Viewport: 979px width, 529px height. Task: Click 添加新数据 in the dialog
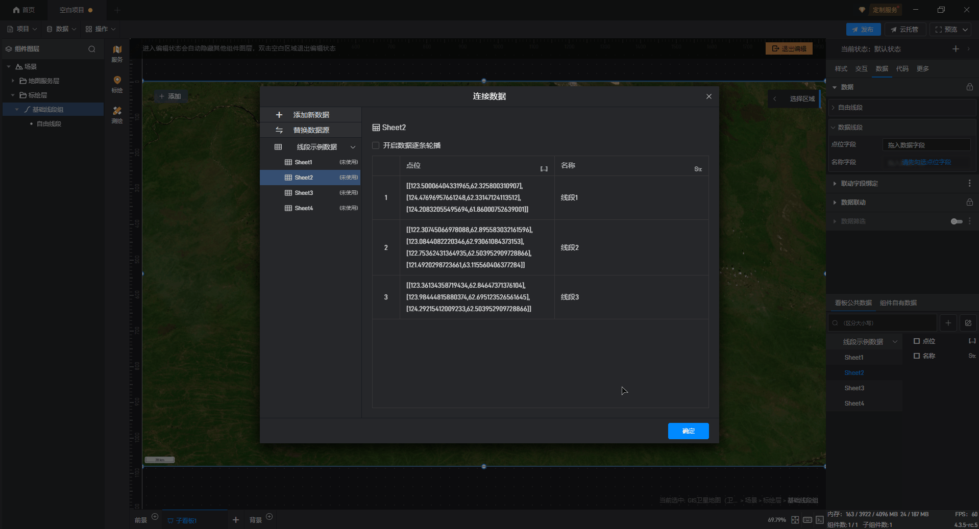click(310, 115)
